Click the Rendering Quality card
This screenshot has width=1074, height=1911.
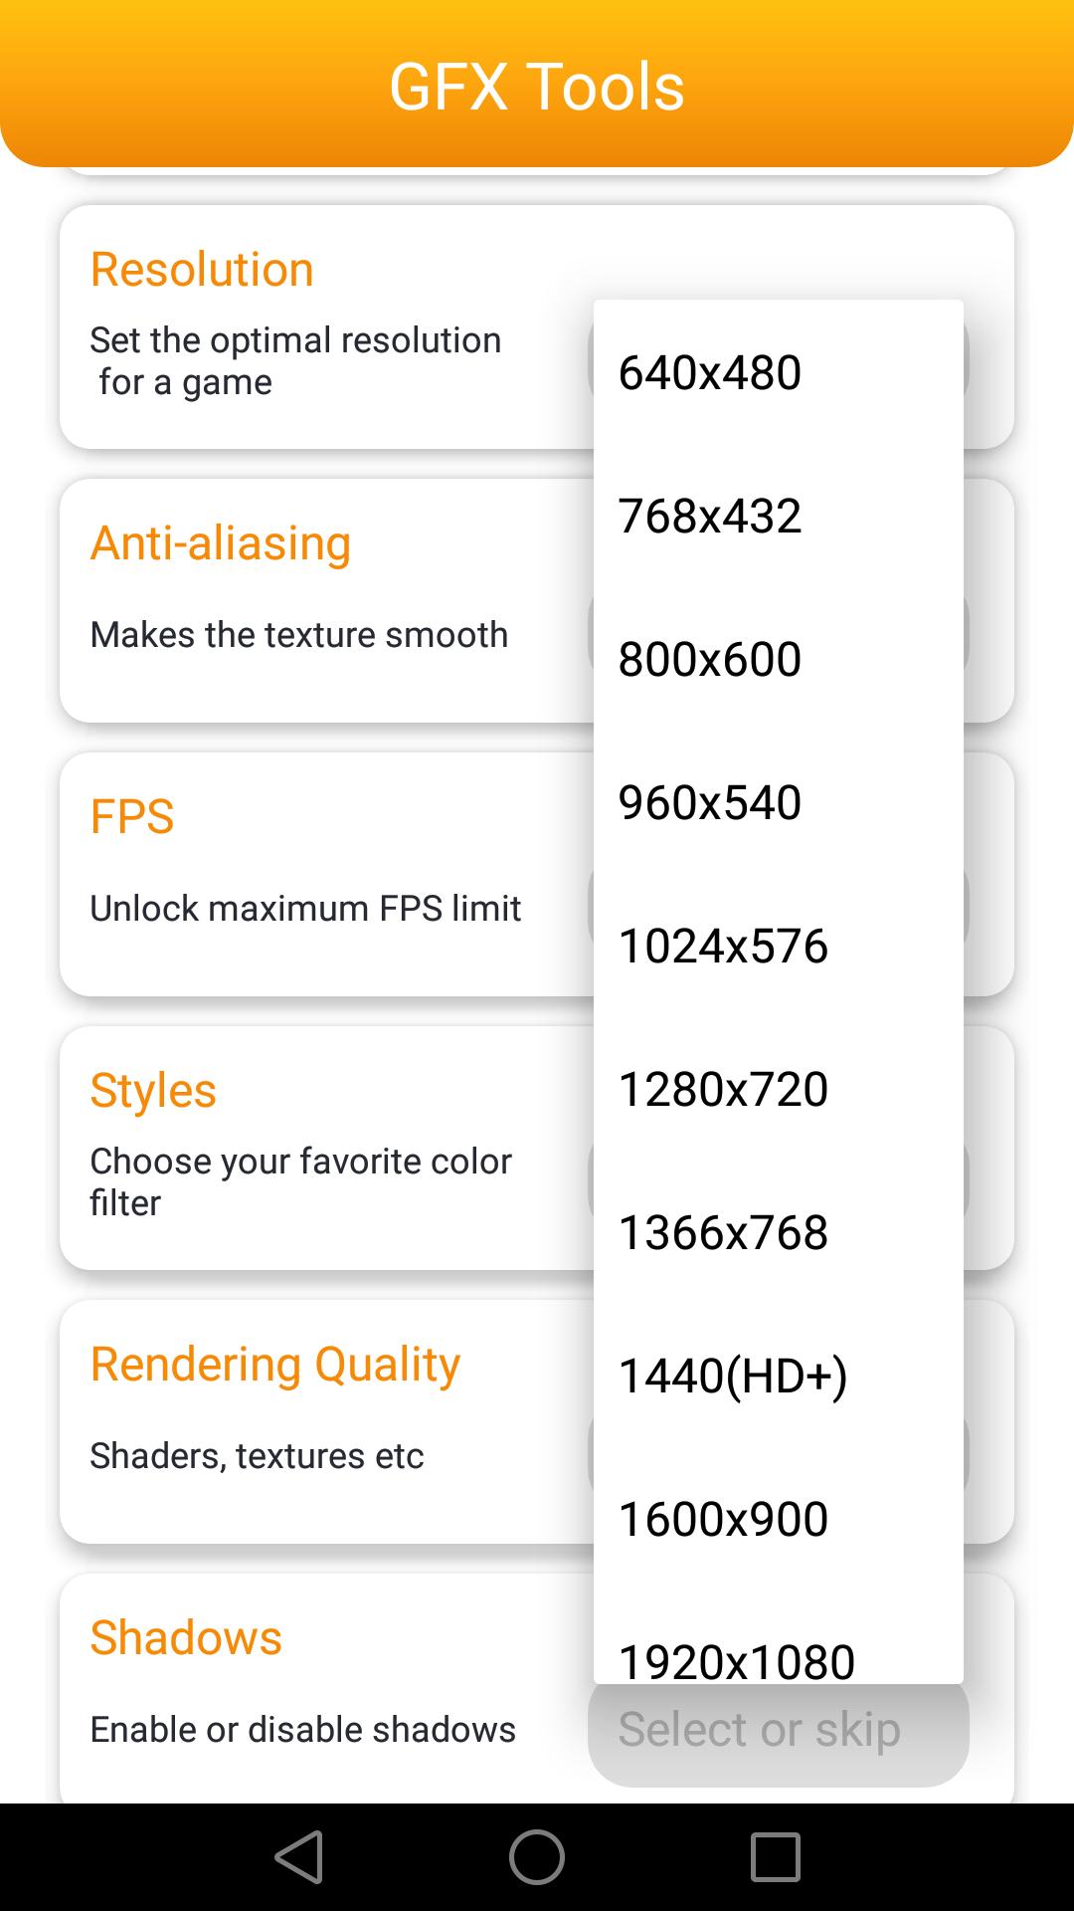274,1364
